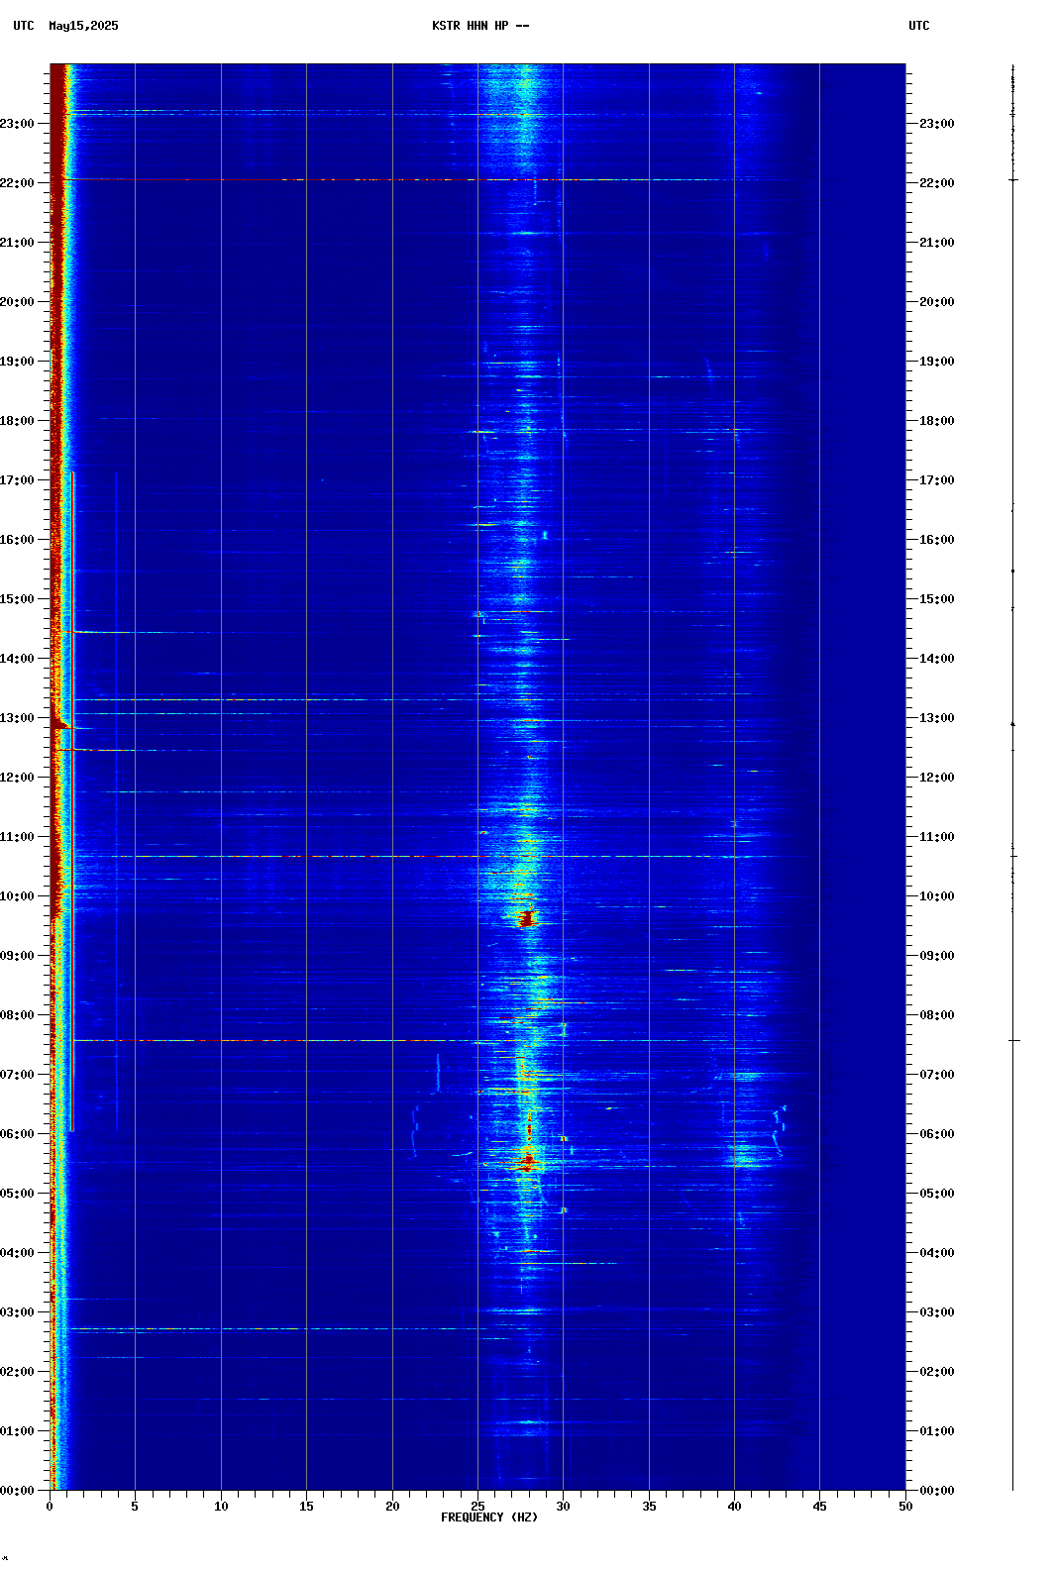Click the left axis 16:00 time label
The height and width of the screenshot is (1569, 1056).
coord(18,540)
